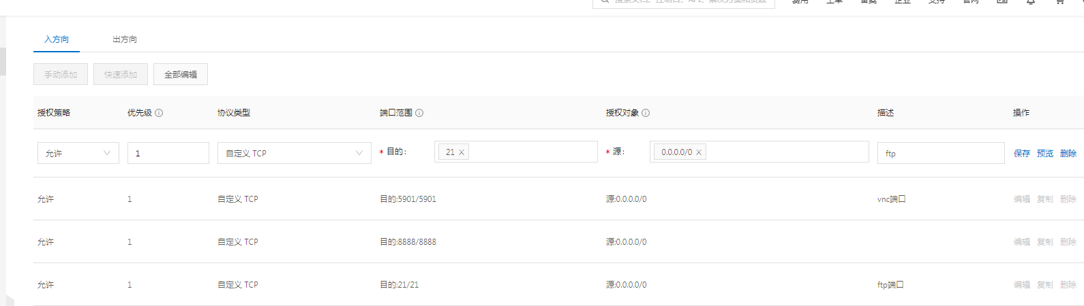This screenshot has width=1084, height=306.
Task: Delete the ftp端口 rule
Action: click(1068, 285)
